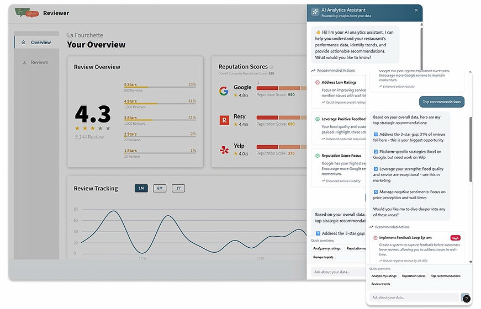The image size is (481, 309).
Task: Click the Reputation scores chip in front chat panel
Action: (414, 276)
